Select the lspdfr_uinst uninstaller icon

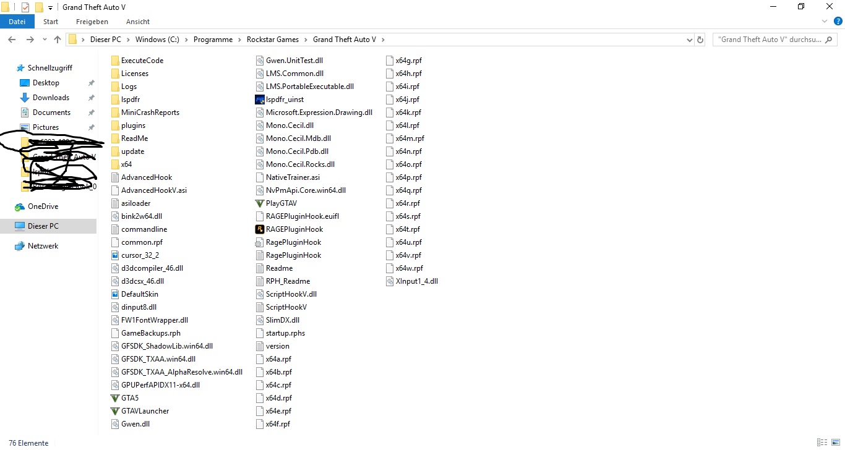pyautogui.click(x=259, y=100)
